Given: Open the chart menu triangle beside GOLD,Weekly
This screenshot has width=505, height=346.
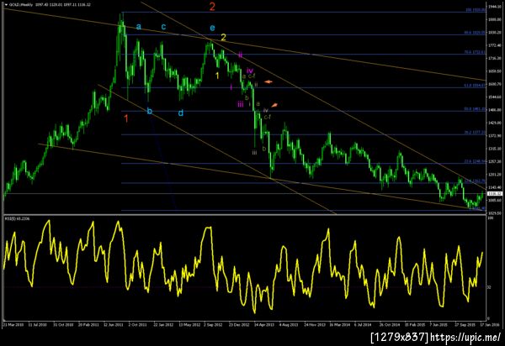Looking at the screenshot, I should coord(6,5).
